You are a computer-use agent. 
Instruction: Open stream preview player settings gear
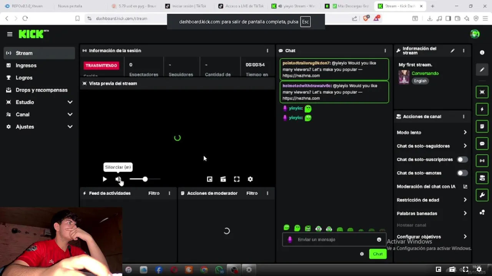point(250,179)
